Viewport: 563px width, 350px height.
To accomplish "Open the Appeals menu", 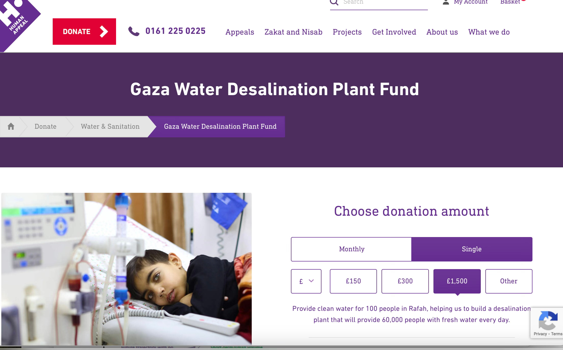I will point(240,32).
